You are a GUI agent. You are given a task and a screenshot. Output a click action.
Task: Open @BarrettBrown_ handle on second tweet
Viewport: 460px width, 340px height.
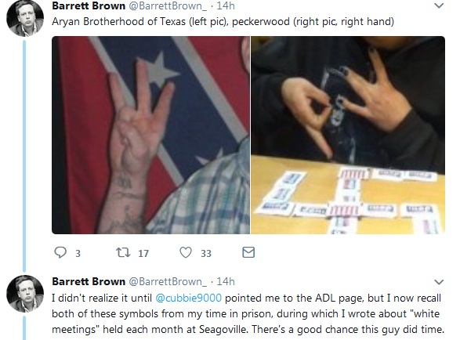(x=168, y=281)
